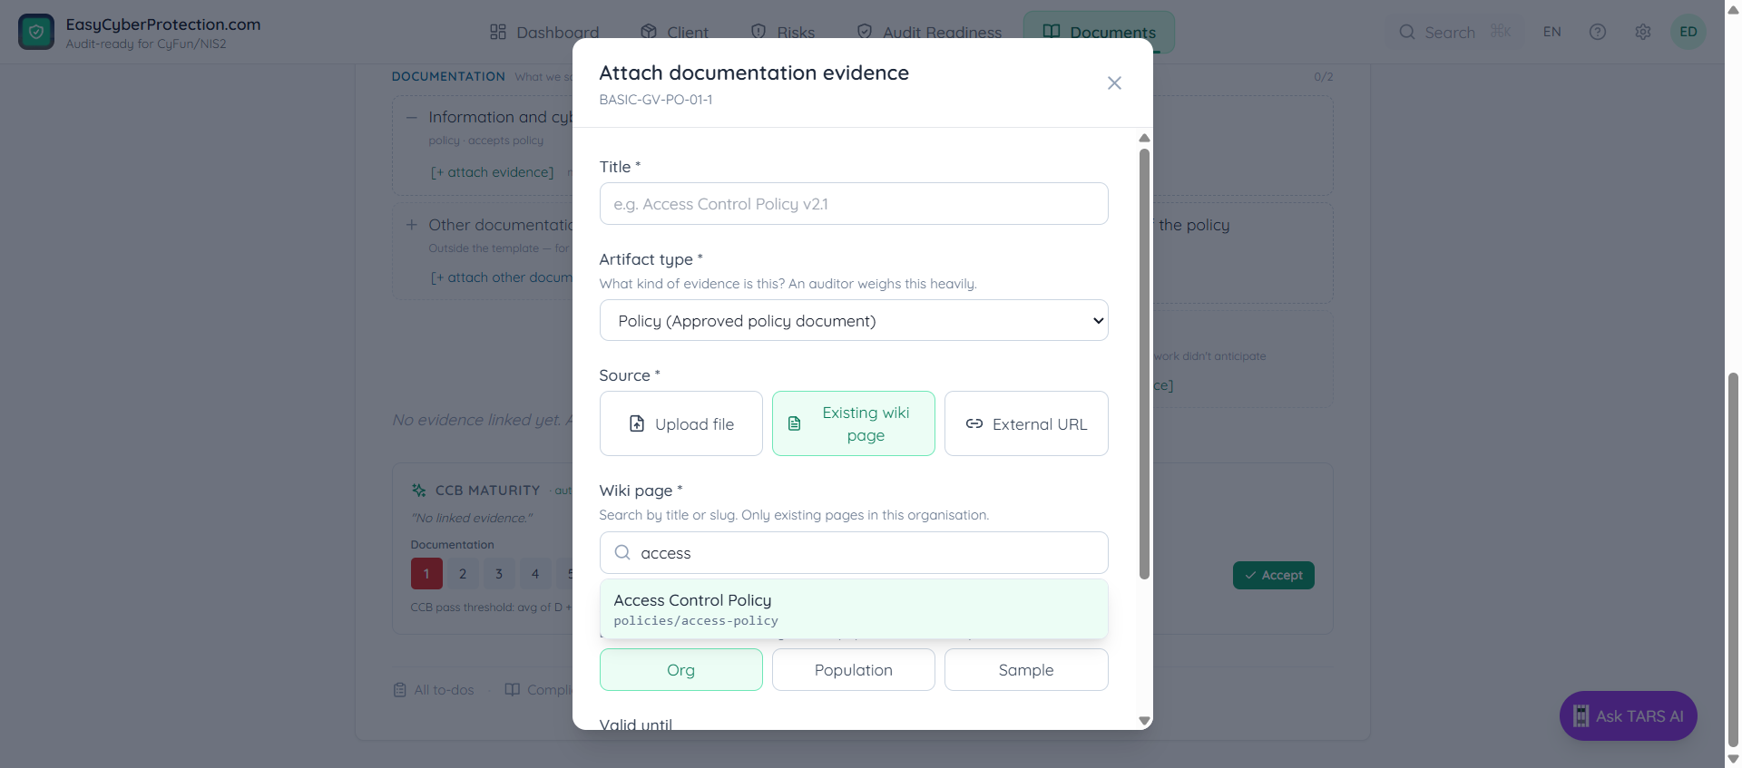Click the dialog scrollbar down arrow

1144,721
